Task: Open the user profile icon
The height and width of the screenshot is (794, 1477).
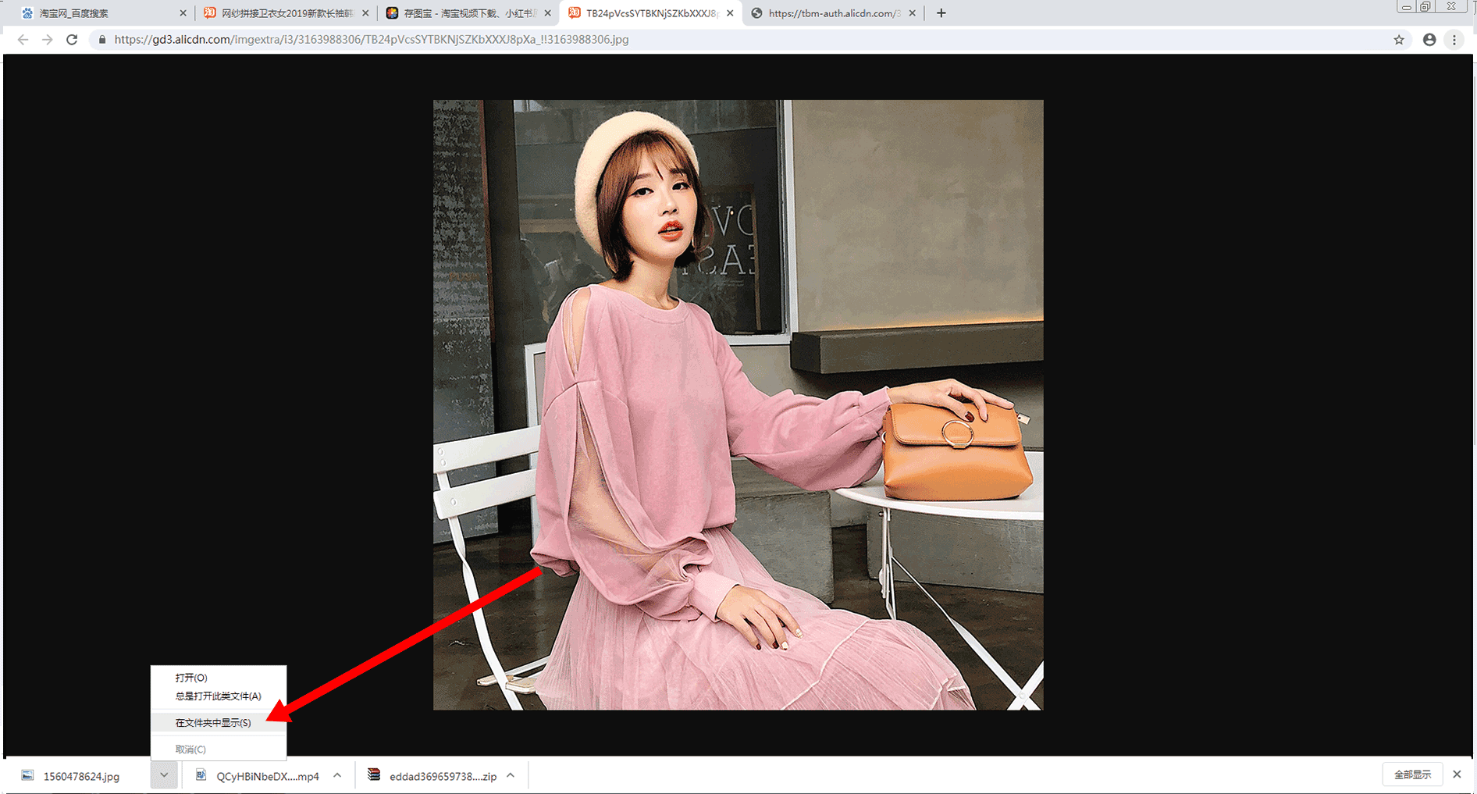Action: click(x=1429, y=40)
